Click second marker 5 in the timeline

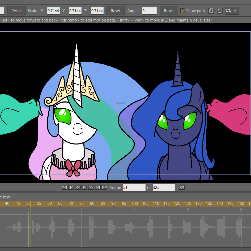pos(188,210)
